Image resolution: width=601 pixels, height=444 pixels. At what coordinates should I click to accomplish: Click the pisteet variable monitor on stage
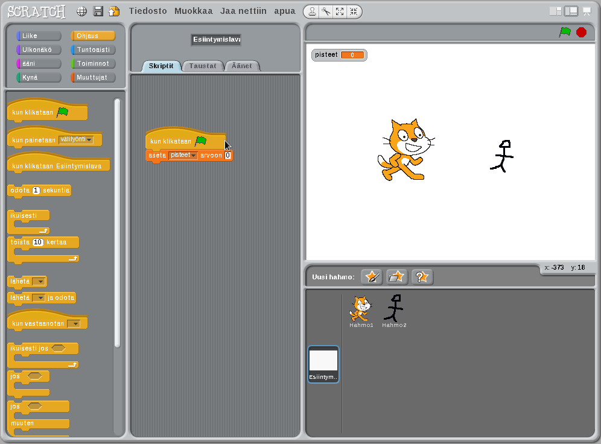tap(339, 55)
